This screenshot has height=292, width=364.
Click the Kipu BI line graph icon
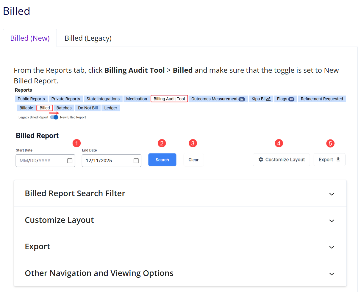[268, 99]
